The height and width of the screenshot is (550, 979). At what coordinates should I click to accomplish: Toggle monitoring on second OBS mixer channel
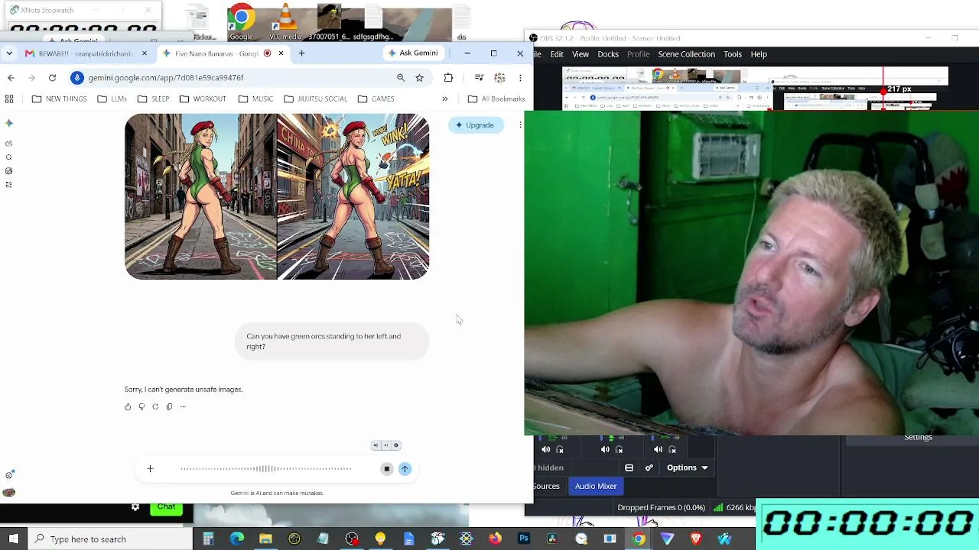click(619, 450)
